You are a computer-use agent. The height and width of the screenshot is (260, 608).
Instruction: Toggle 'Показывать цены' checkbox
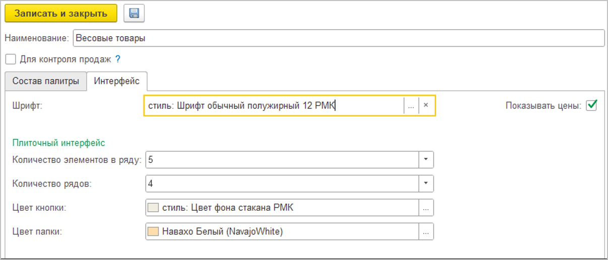pyautogui.click(x=592, y=106)
